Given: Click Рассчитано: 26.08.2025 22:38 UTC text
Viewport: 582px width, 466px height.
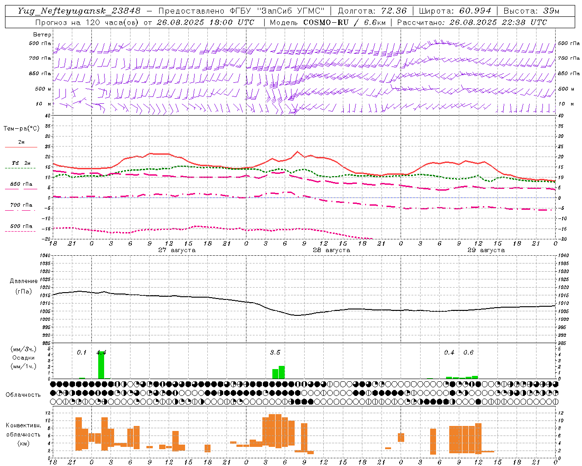Looking at the screenshot, I should (472, 22).
